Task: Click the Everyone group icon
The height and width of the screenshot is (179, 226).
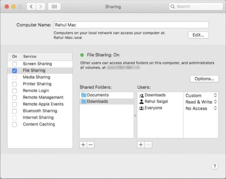Action: pyautogui.click(x=141, y=108)
